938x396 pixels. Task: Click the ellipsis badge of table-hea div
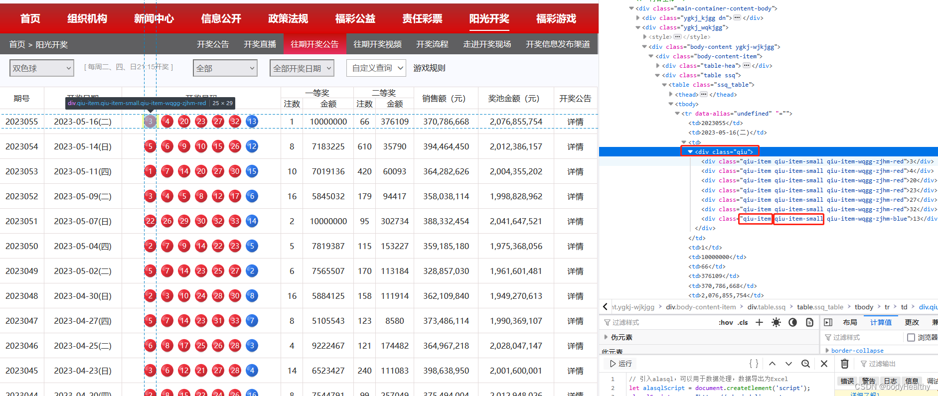pos(746,66)
